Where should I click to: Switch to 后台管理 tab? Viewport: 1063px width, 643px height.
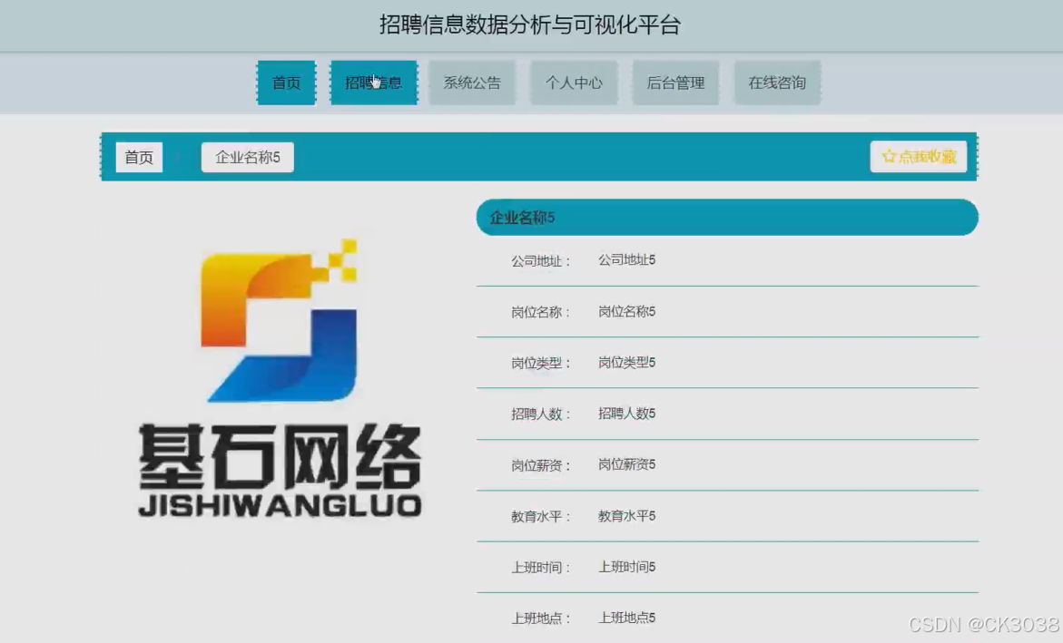click(675, 83)
